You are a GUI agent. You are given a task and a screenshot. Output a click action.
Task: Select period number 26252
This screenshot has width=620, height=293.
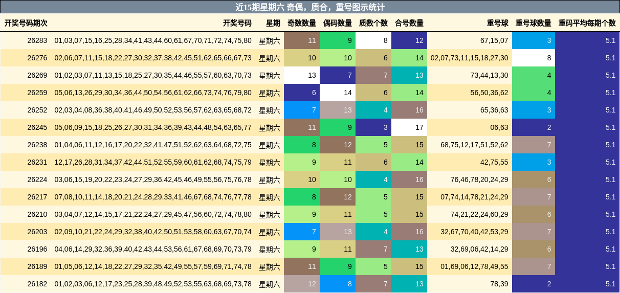37,110
